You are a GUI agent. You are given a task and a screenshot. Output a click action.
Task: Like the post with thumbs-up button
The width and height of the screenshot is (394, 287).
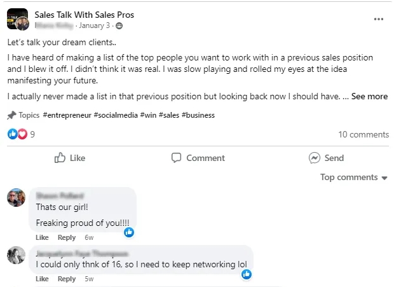coord(70,158)
